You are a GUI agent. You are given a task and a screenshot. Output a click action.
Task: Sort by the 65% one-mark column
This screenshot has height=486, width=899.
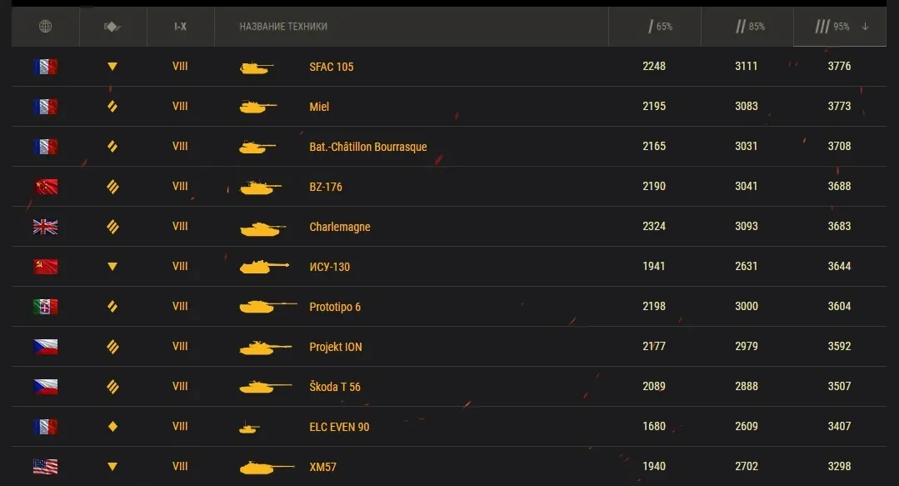click(x=660, y=27)
